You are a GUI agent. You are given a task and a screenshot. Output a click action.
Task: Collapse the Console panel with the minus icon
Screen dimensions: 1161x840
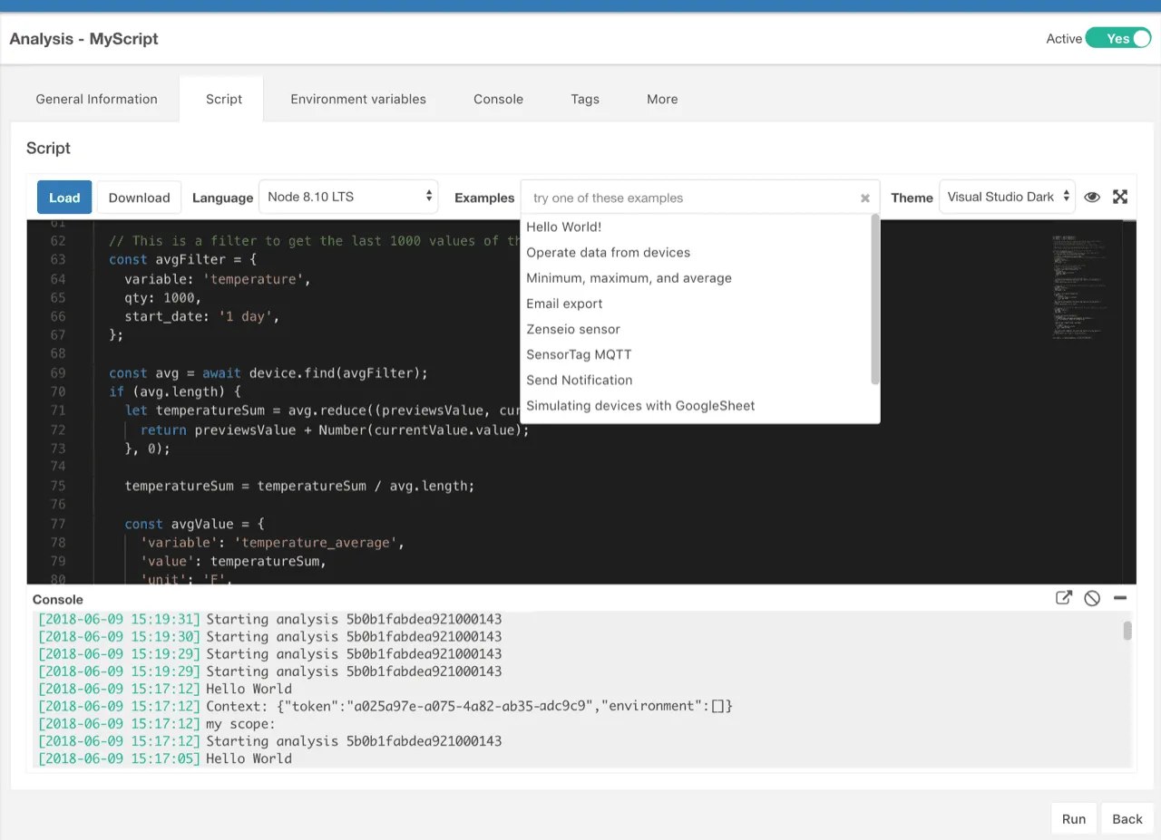tap(1120, 598)
